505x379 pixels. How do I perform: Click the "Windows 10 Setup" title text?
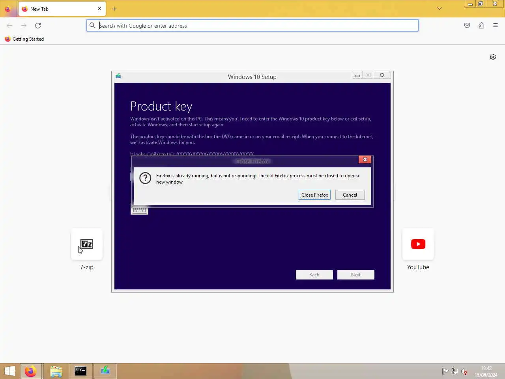point(252,77)
